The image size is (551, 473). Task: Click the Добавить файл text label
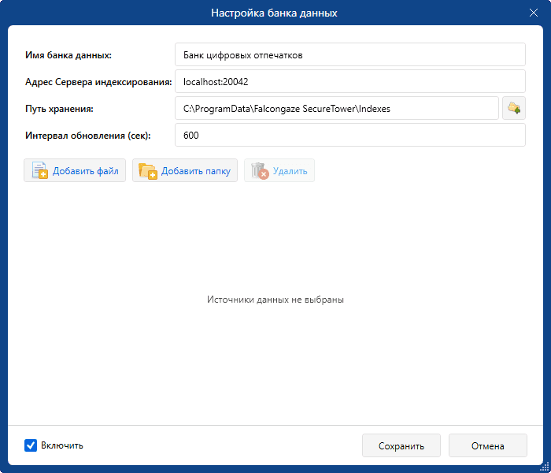click(x=86, y=171)
